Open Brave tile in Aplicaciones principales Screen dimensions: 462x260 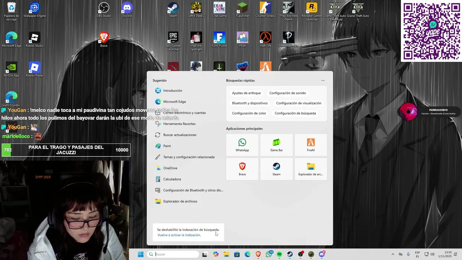click(x=242, y=169)
